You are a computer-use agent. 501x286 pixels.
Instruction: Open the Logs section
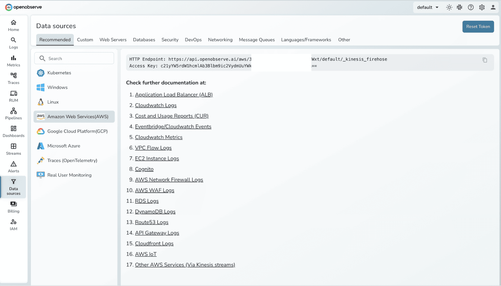tap(13, 43)
